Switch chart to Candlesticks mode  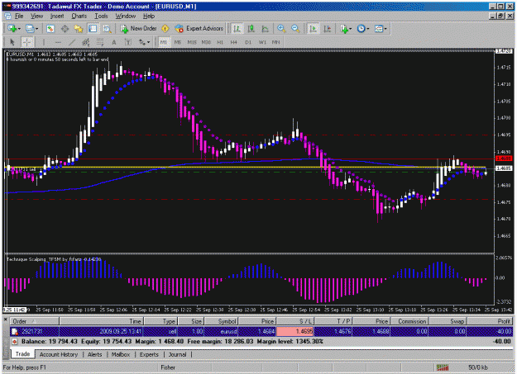251,29
